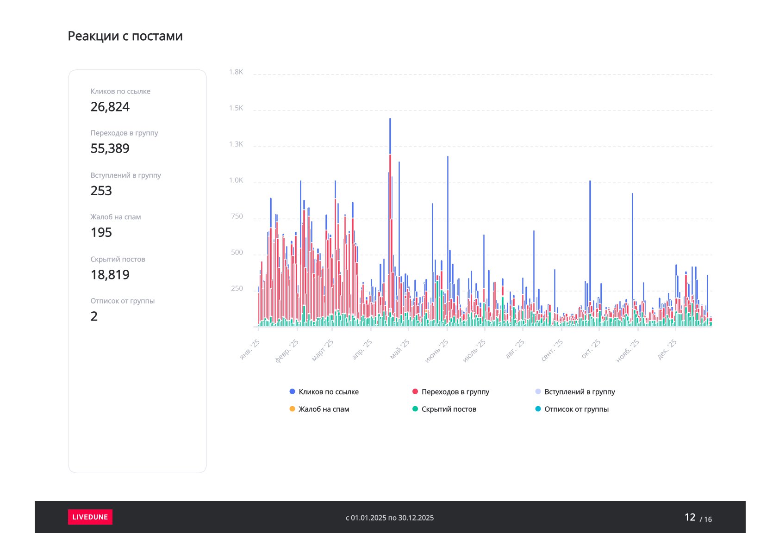779x551 pixels.
Task: Toggle the 'Переходов в группу' legend series
Action: [455, 392]
